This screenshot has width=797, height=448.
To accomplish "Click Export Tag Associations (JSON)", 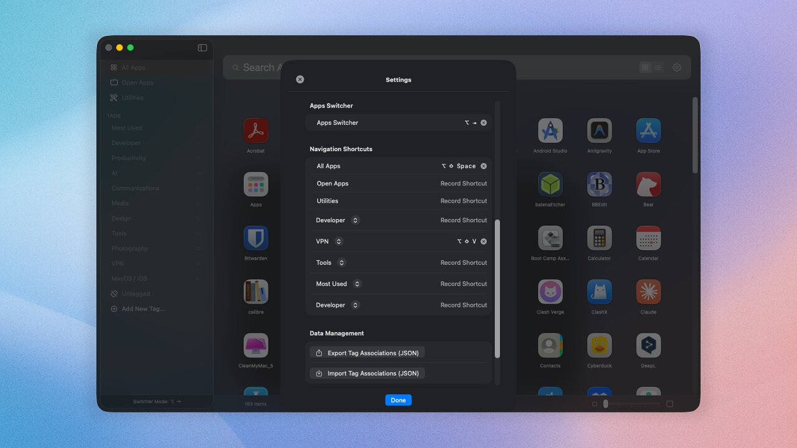I will pyautogui.click(x=367, y=353).
